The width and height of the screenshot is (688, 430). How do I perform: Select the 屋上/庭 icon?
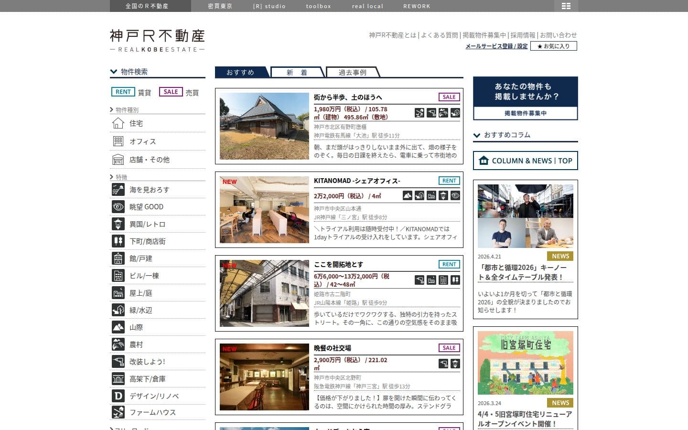(118, 293)
